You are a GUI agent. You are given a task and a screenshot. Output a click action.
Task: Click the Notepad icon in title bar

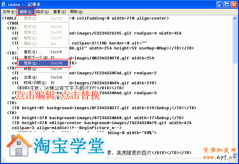click(x=4, y=4)
